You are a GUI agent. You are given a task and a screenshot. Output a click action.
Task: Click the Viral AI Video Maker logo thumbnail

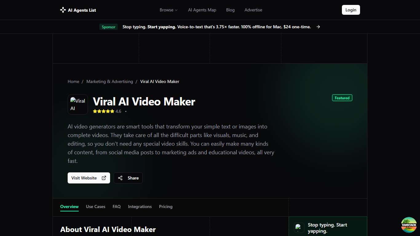(x=77, y=104)
